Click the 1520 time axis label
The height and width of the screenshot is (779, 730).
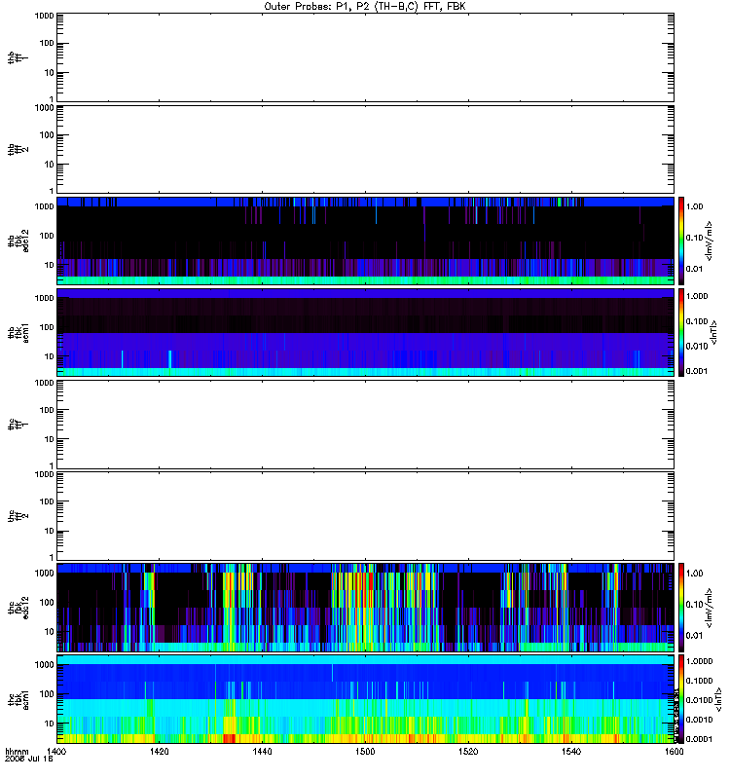(x=468, y=752)
